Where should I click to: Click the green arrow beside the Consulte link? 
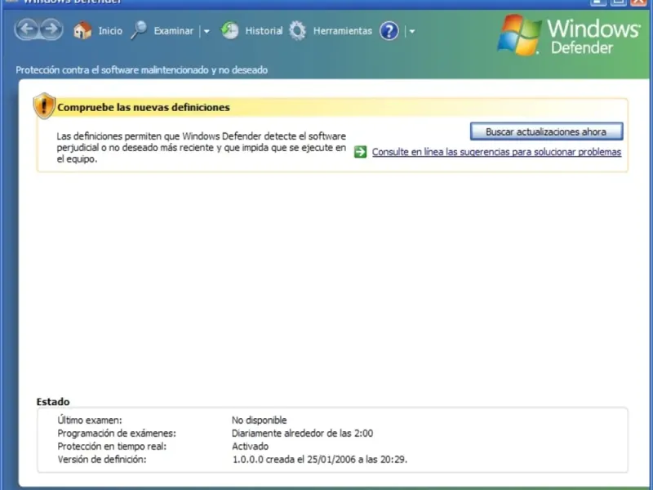coord(360,152)
